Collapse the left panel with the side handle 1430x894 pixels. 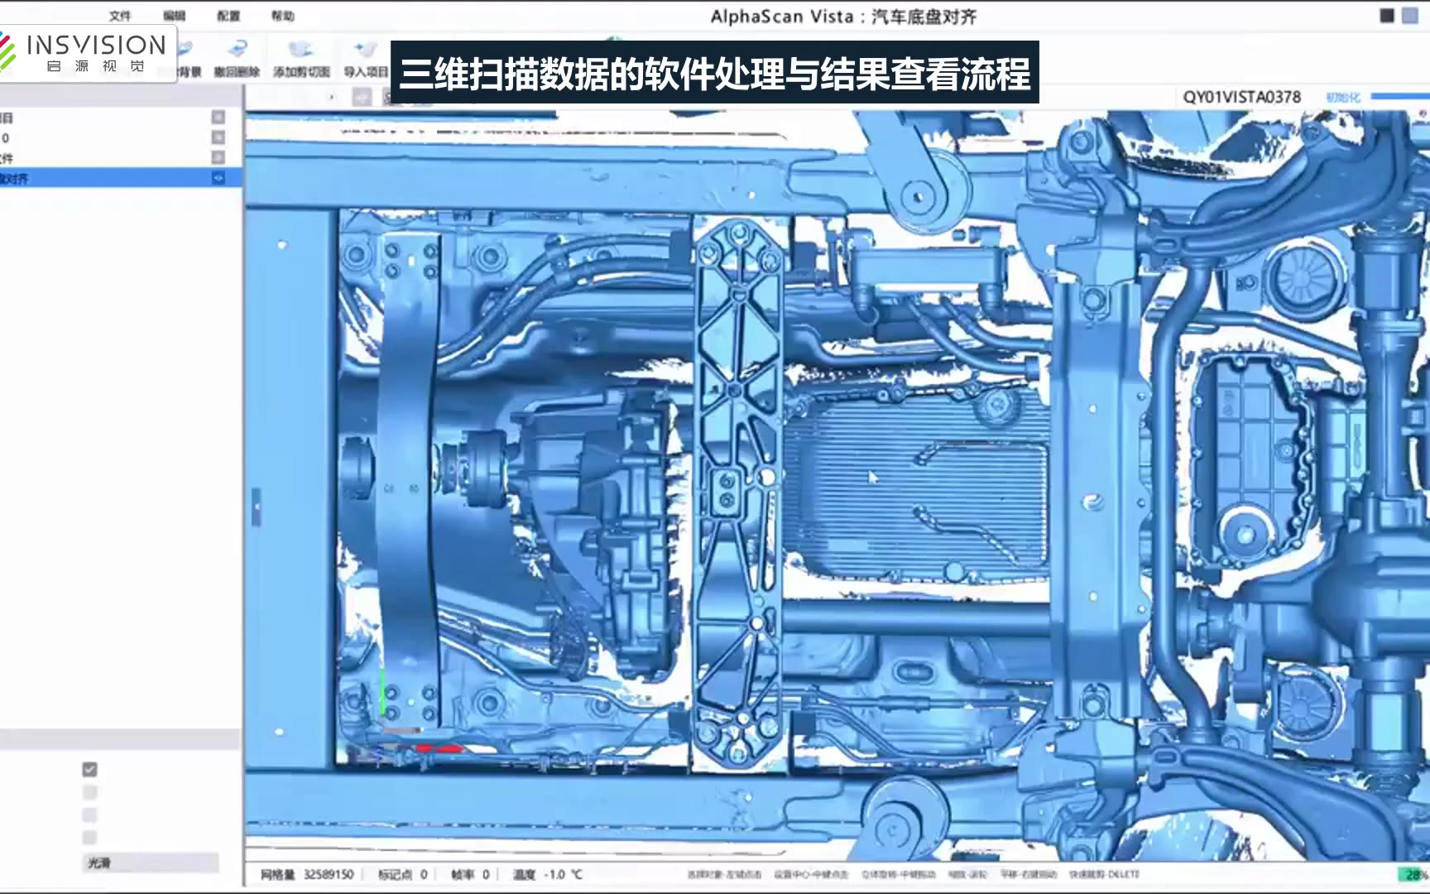[x=256, y=506]
